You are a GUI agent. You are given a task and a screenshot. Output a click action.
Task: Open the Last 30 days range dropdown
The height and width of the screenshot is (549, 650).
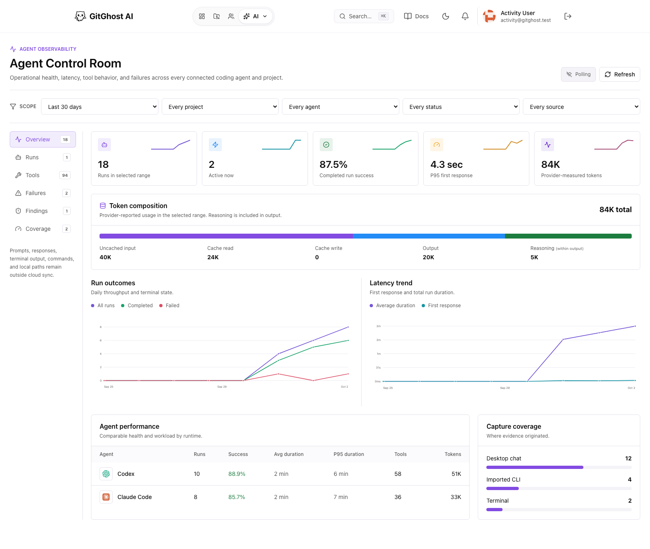[100, 106]
